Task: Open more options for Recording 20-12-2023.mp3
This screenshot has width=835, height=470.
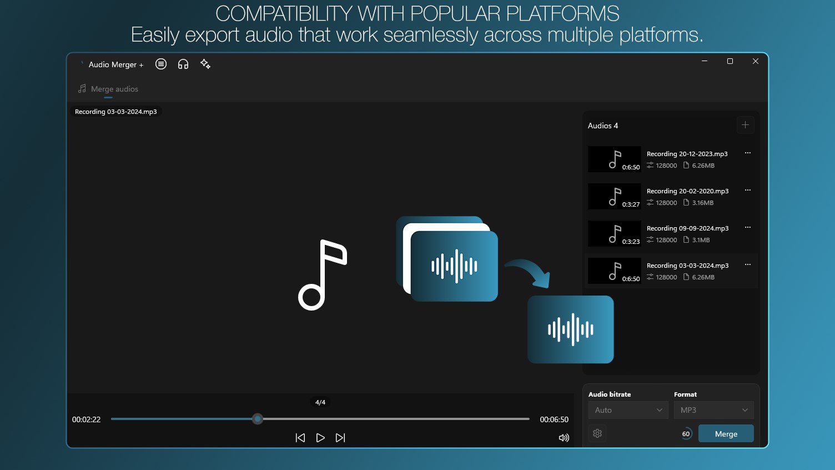Action: click(x=748, y=153)
